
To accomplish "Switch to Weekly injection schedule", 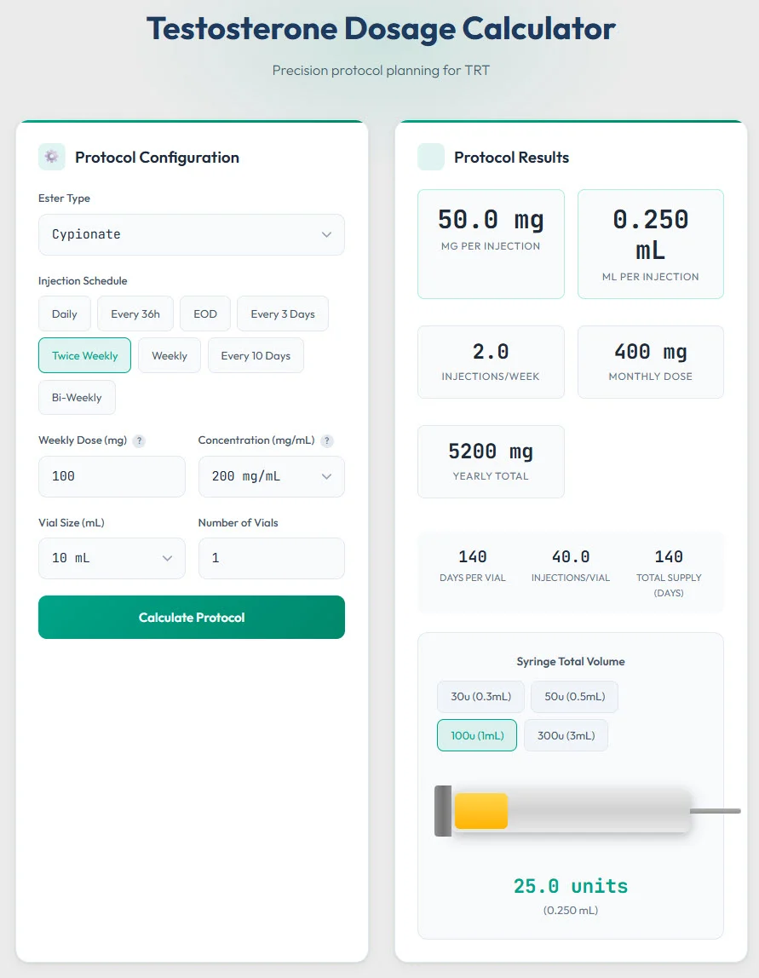I will (169, 355).
